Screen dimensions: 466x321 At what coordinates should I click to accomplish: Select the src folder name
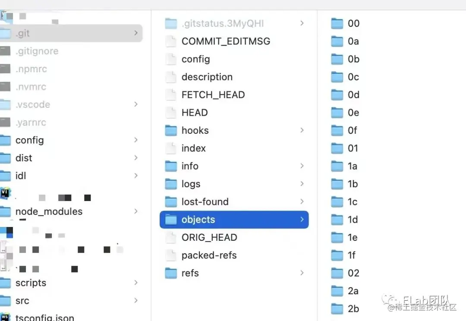coord(22,301)
